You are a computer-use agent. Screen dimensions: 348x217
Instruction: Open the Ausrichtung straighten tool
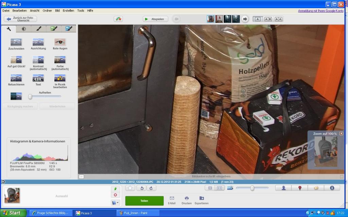coord(38,44)
